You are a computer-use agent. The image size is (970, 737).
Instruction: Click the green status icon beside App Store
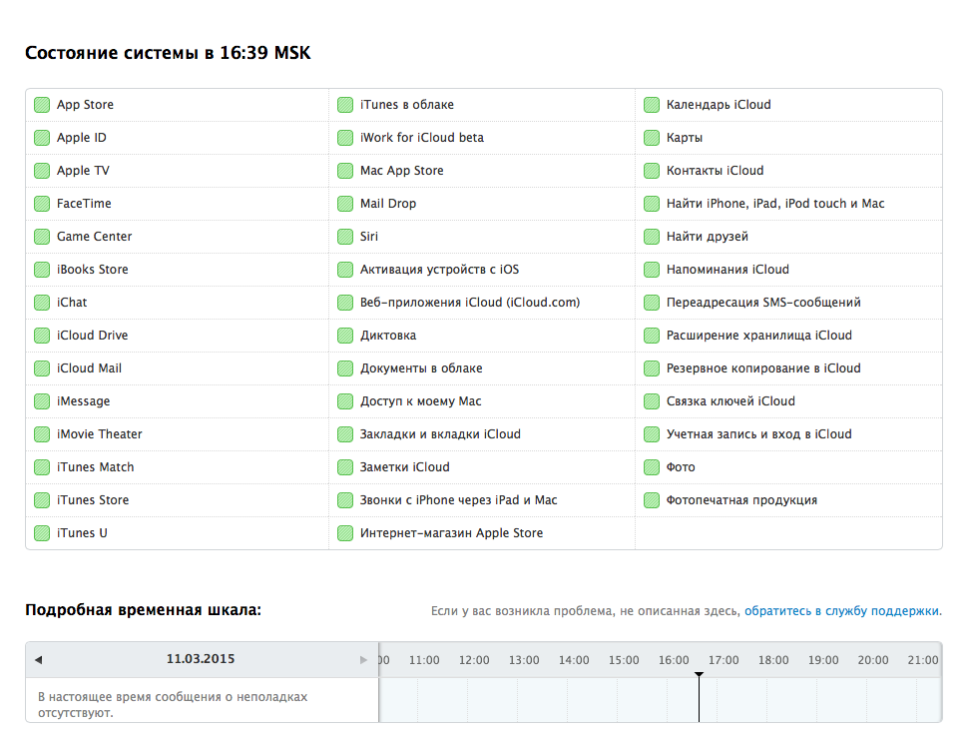pos(42,105)
